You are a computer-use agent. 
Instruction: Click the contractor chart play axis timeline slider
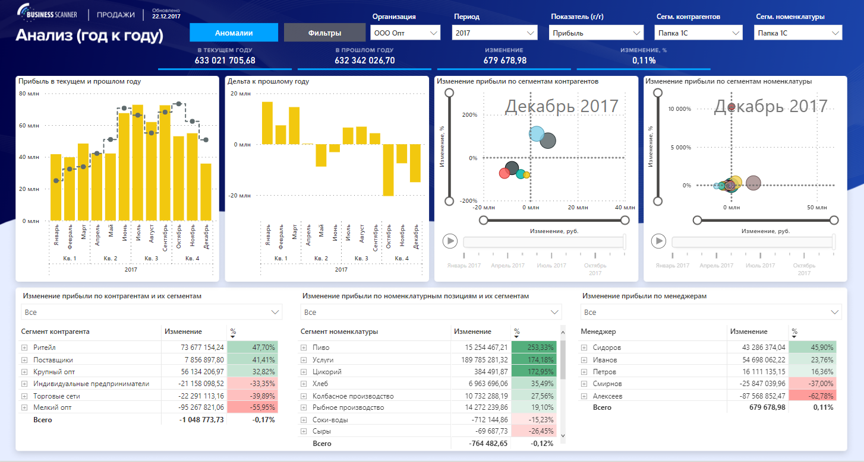click(544, 241)
